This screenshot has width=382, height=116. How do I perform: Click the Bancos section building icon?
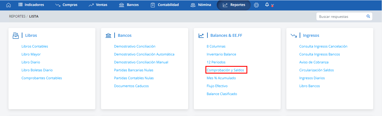point(108,36)
